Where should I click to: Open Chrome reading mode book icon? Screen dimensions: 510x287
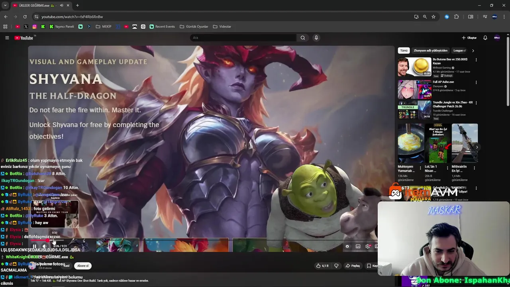click(471, 17)
